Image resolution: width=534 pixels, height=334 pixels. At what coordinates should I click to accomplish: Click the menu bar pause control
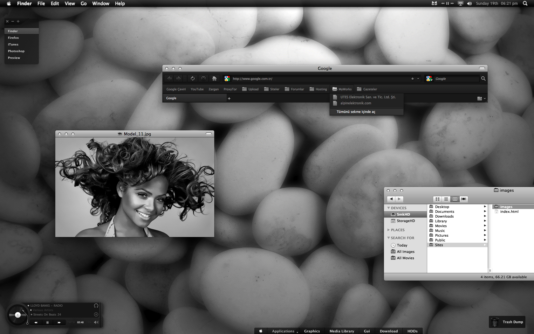click(x=448, y=3)
